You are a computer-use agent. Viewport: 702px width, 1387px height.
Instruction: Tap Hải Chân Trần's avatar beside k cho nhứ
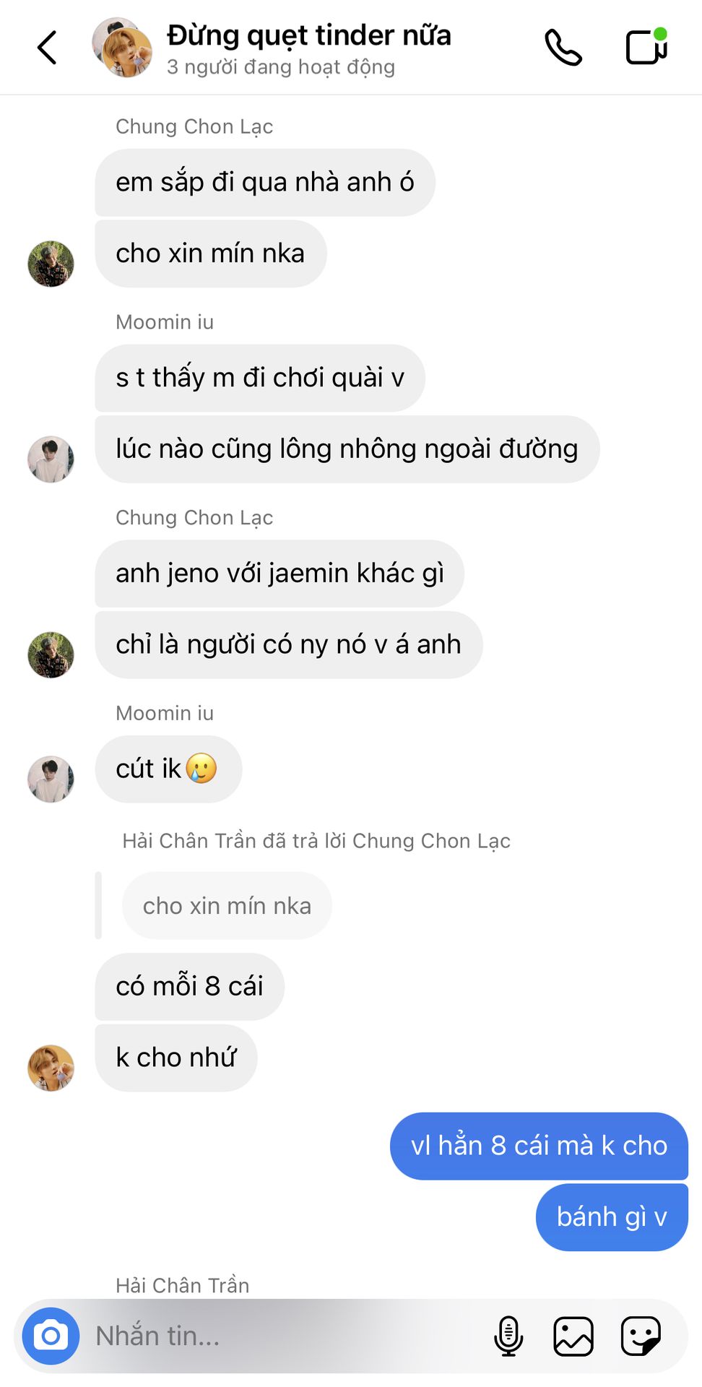point(51,1068)
